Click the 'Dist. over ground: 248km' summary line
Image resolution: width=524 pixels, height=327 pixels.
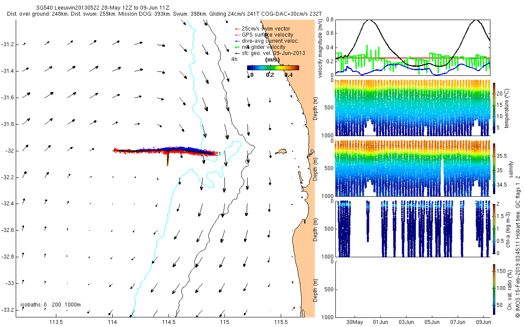pyautogui.click(x=165, y=14)
